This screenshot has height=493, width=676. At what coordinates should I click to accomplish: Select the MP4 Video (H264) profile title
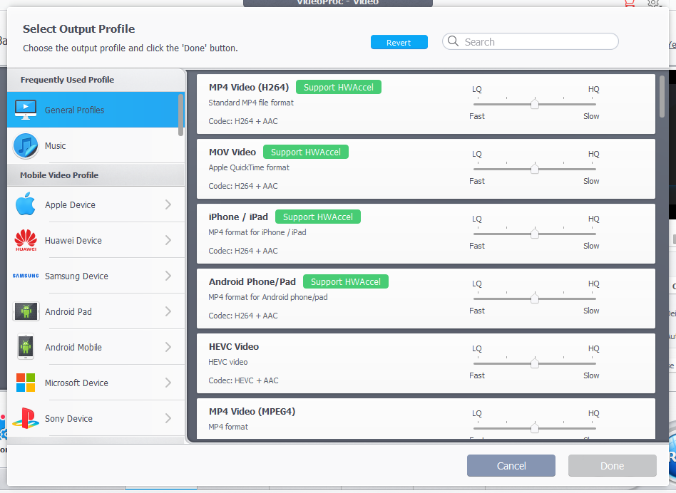pos(249,87)
